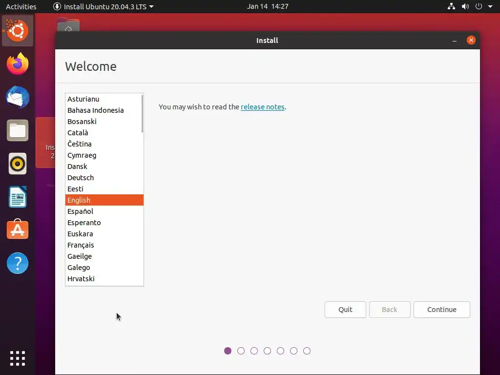Screen dimensions: 500x375
Task: Click the language list scrollbar
Action: pyautogui.click(x=142, y=114)
